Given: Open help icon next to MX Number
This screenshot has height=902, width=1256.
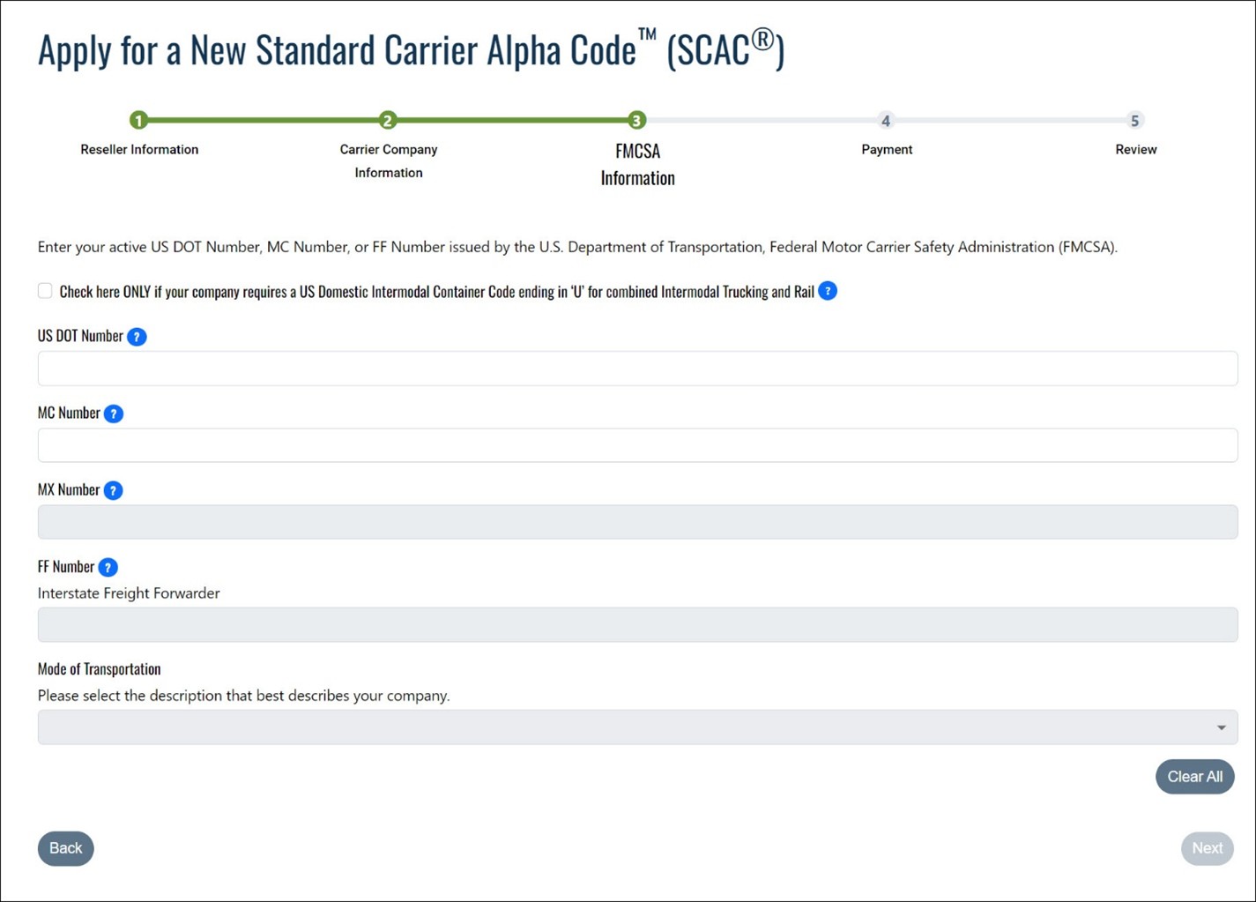Looking at the screenshot, I should click(x=113, y=490).
